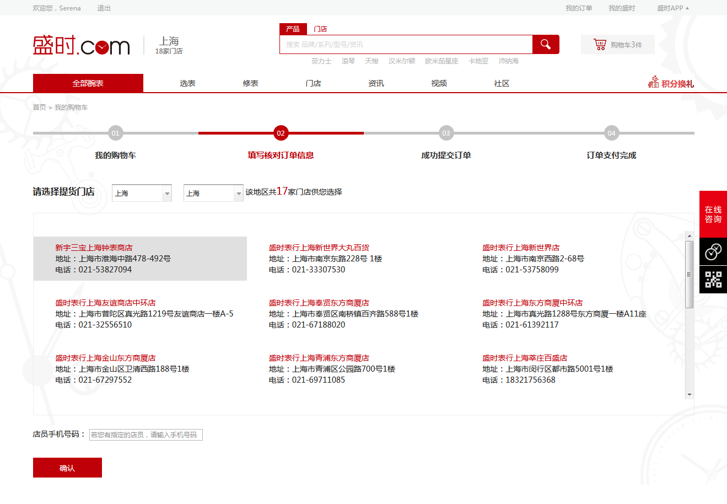Switch to the 门店 search tab
The height and width of the screenshot is (504, 727).
click(x=320, y=29)
